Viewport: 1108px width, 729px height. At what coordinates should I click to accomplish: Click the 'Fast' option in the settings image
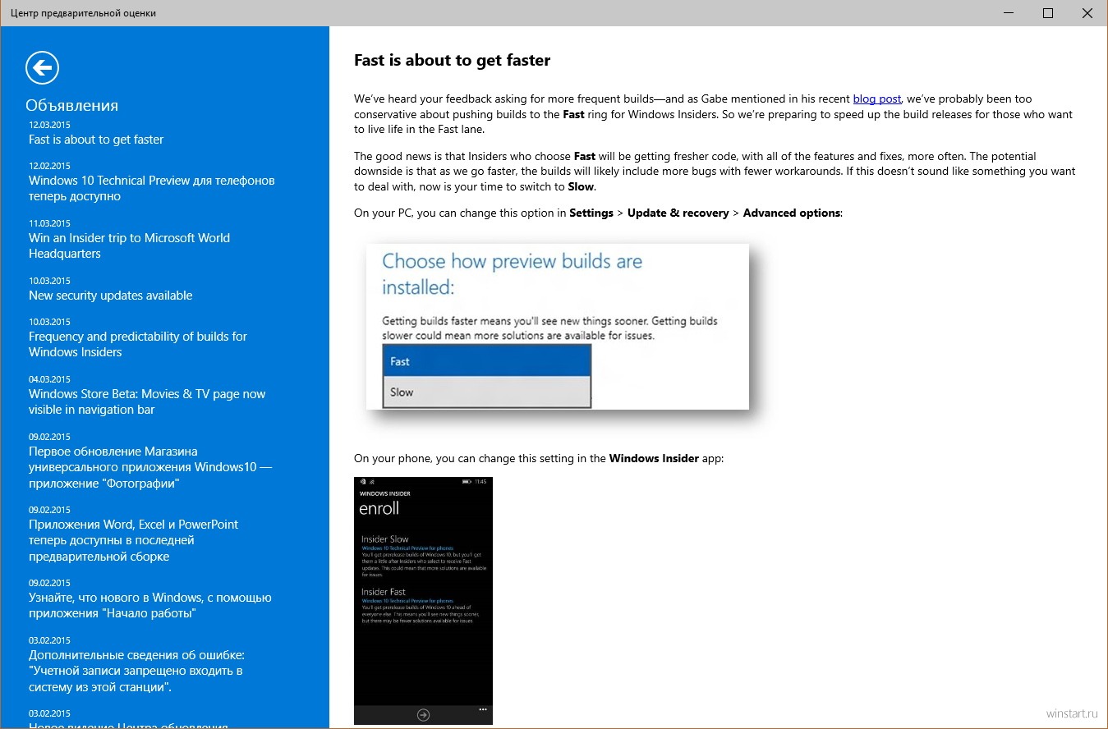coord(487,361)
